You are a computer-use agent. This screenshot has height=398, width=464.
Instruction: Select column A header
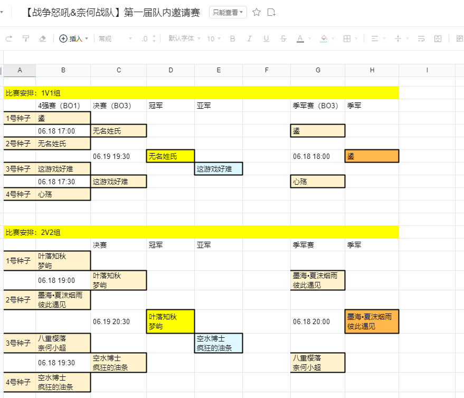click(x=20, y=70)
